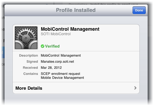Select the Mobile Device Management entry
Screen dimensions: 154x105
point(62,78)
